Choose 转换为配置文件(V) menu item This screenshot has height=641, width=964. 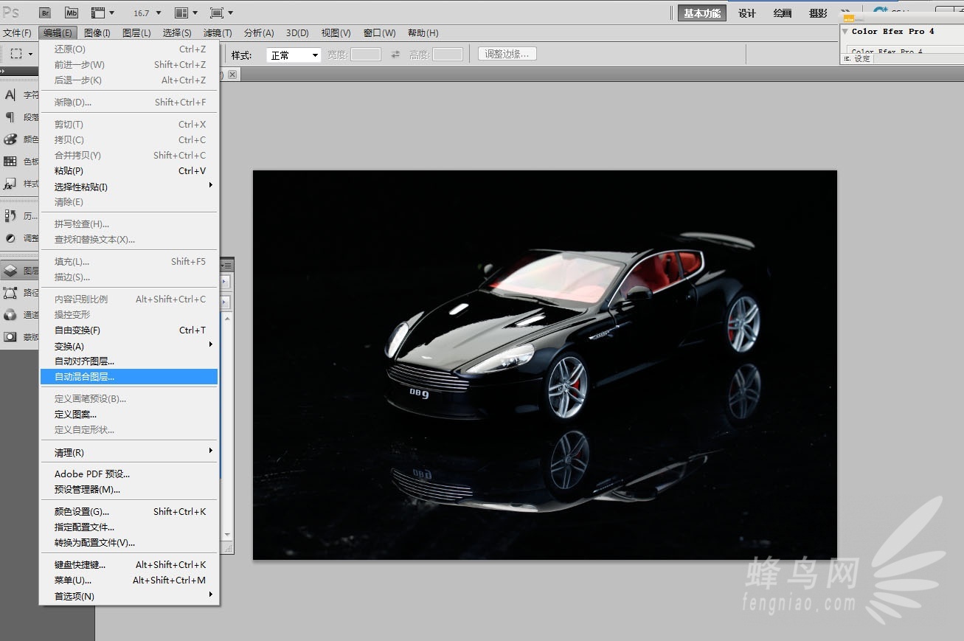tap(129, 542)
